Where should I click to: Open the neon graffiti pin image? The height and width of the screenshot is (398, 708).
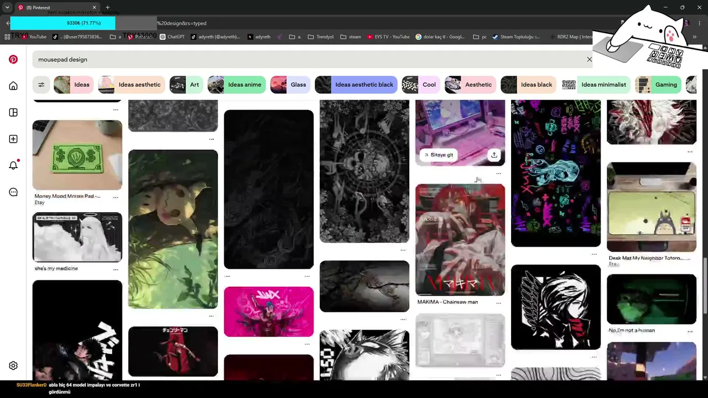pyautogui.click(x=556, y=173)
